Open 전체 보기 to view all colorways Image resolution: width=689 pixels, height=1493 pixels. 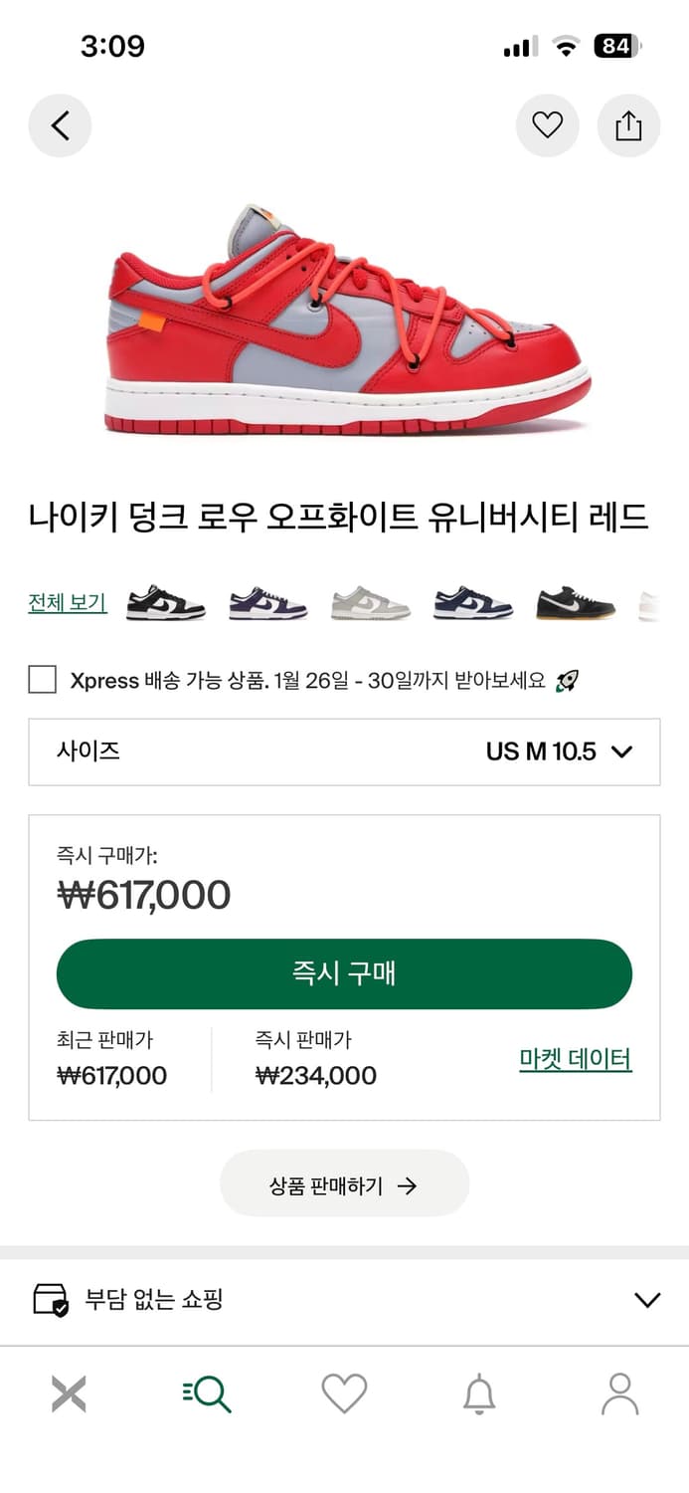[67, 603]
